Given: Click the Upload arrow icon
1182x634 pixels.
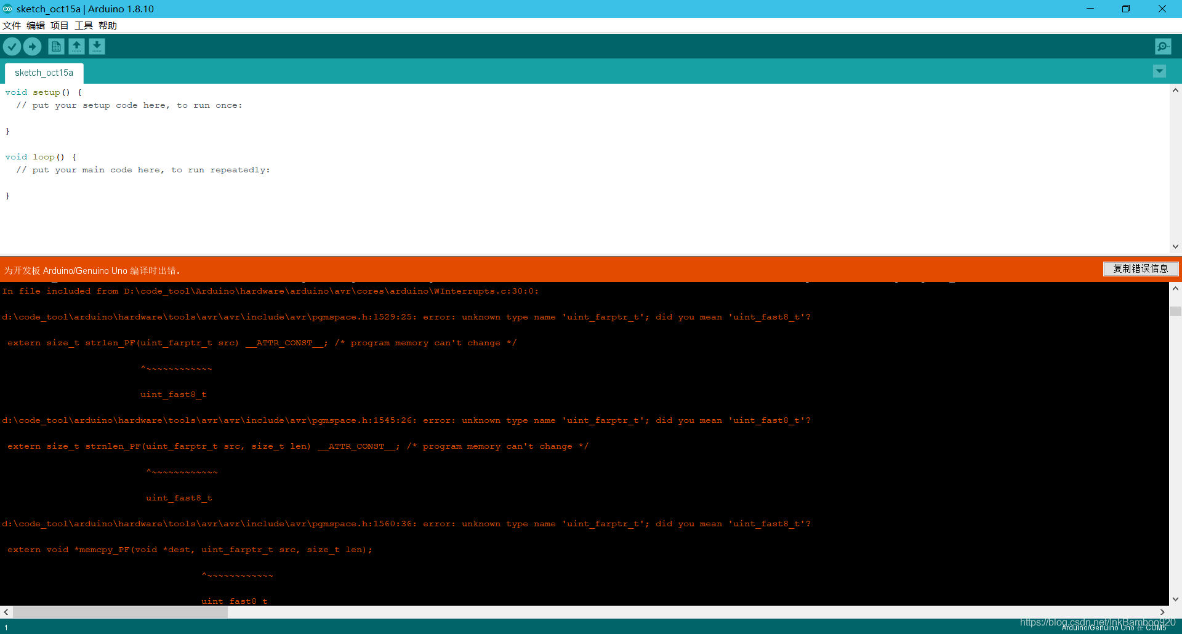Looking at the screenshot, I should point(32,46).
